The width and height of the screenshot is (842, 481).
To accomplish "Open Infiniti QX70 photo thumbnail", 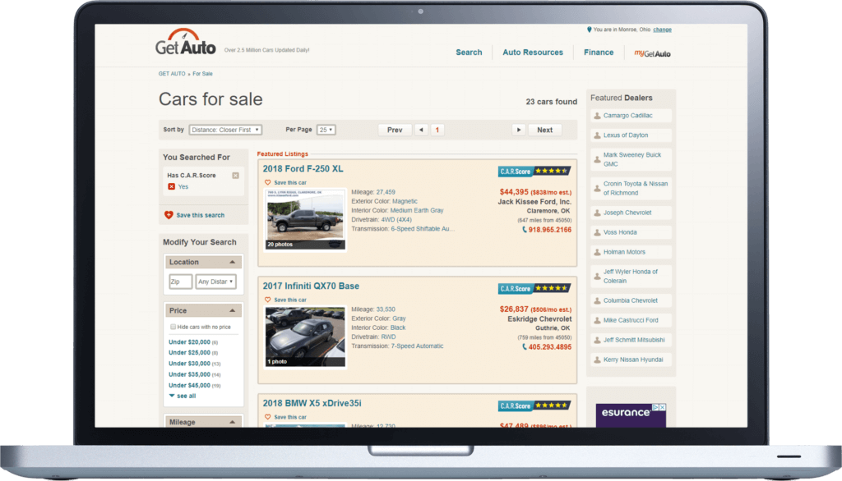I will point(306,337).
